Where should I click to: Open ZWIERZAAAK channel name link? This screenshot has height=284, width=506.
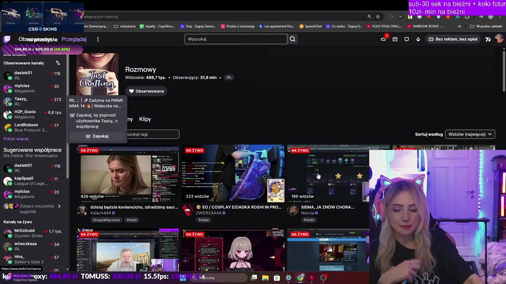(x=209, y=213)
